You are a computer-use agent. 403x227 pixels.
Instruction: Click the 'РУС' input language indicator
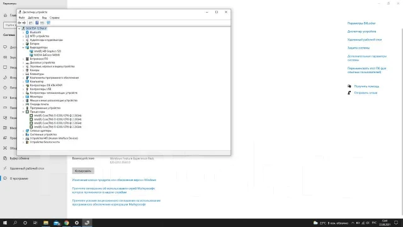[374, 223]
